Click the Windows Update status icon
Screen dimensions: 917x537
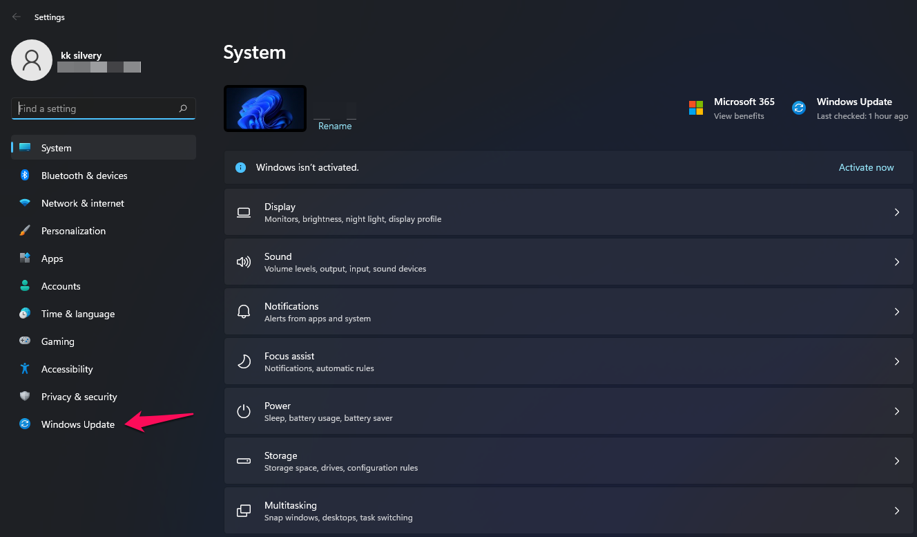(x=799, y=108)
